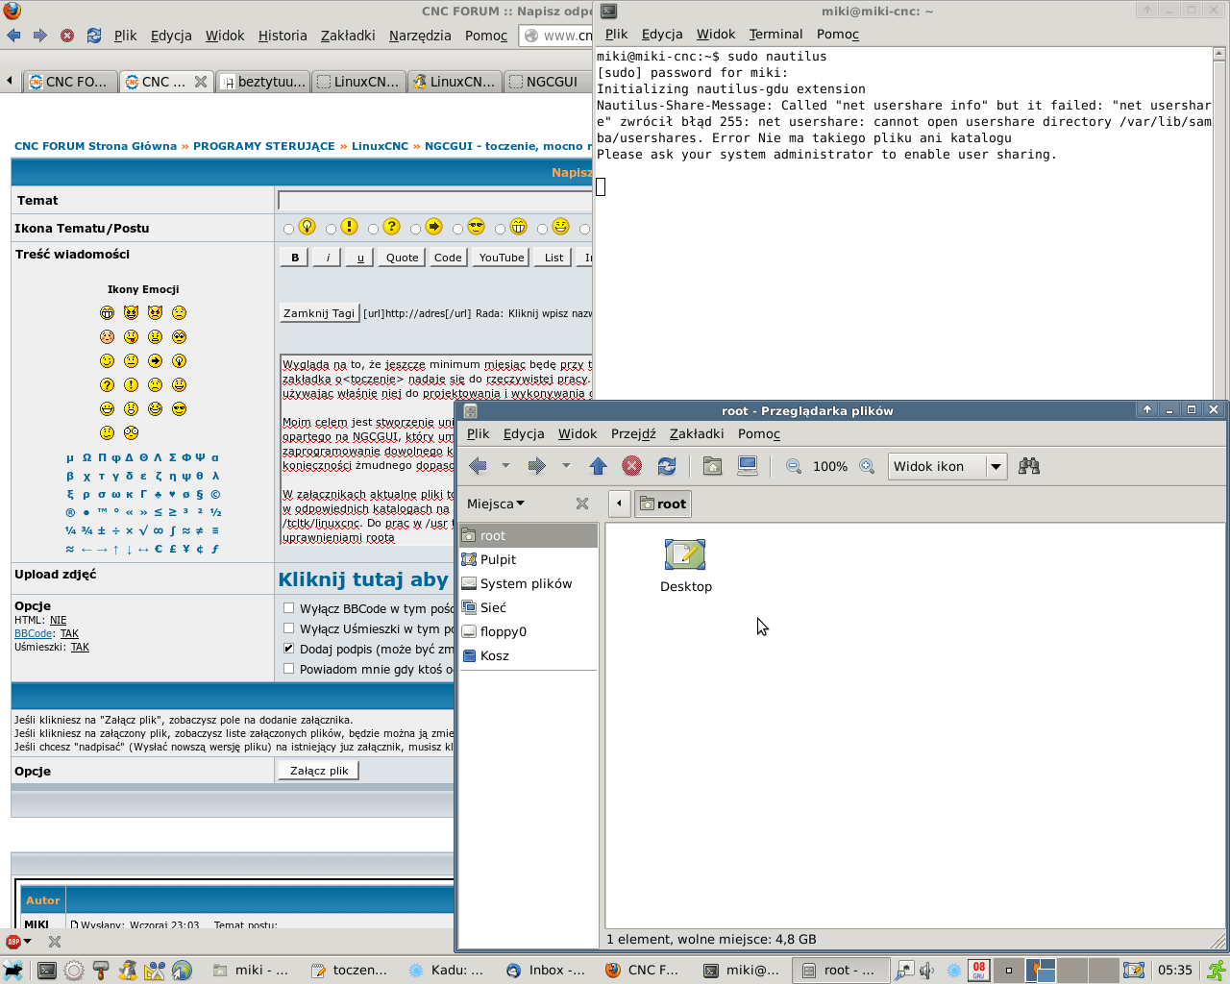The width and height of the screenshot is (1230, 984).
Task: Click the root location path button
Action: coord(663,504)
